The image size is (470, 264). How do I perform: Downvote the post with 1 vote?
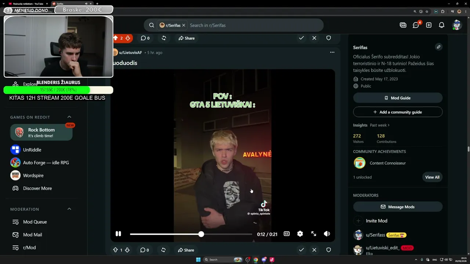(x=127, y=250)
